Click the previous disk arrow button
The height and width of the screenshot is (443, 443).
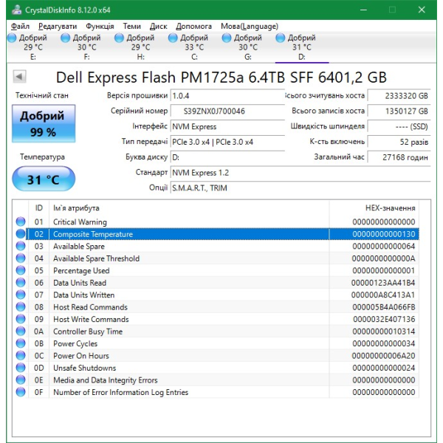point(19,77)
